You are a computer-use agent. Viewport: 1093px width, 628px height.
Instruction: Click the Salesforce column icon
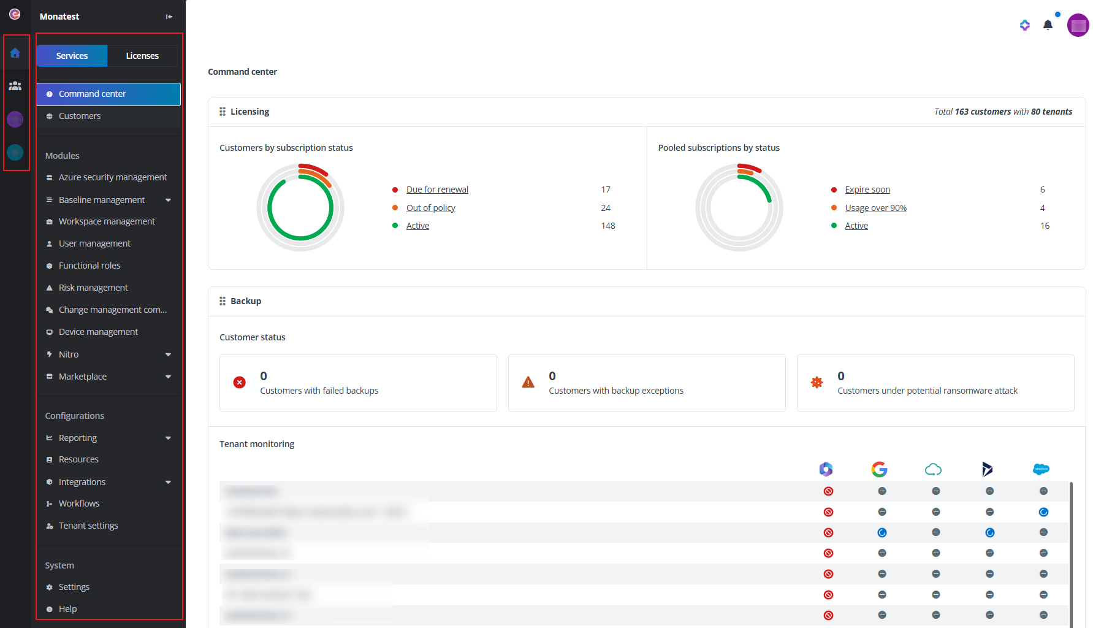(1041, 469)
